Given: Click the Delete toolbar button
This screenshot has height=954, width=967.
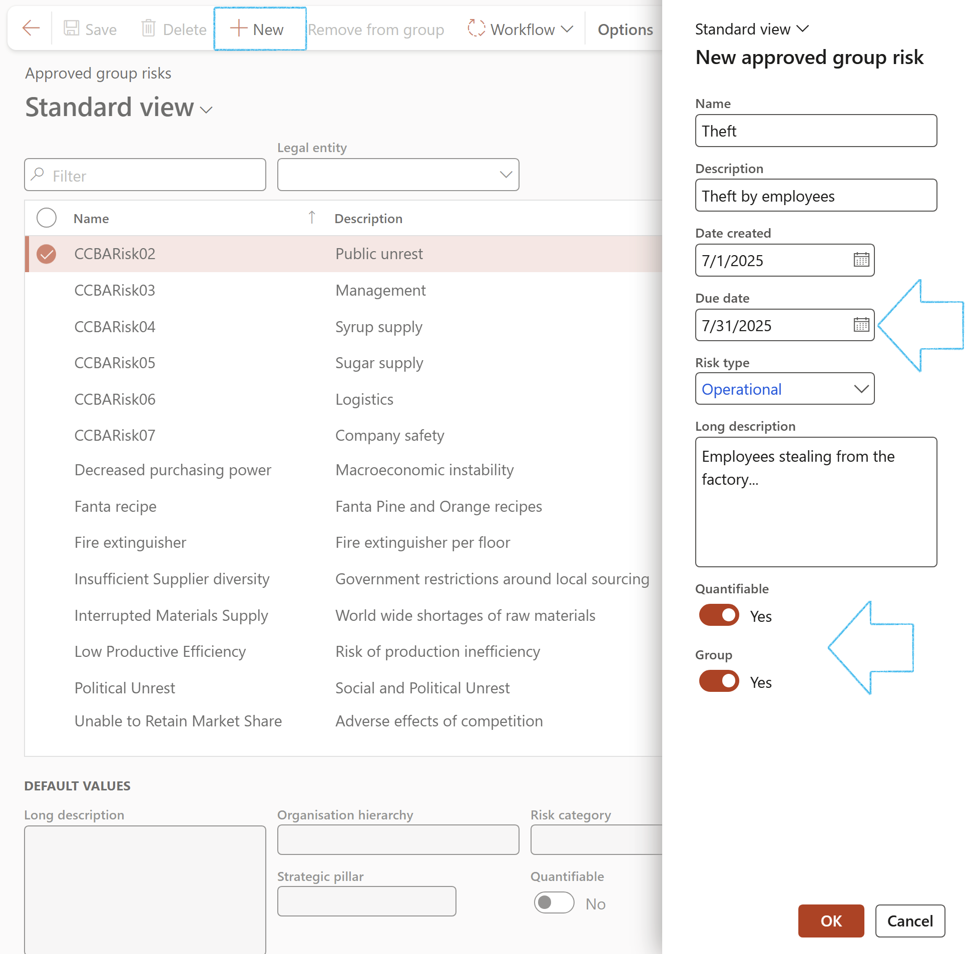Looking at the screenshot, I should point(174,30).
